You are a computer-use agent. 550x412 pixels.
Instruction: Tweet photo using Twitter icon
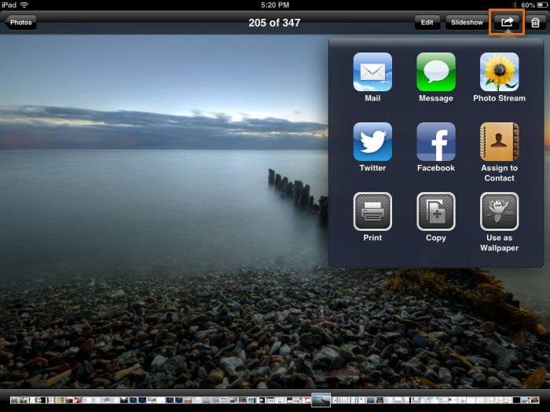pos(372,142)
